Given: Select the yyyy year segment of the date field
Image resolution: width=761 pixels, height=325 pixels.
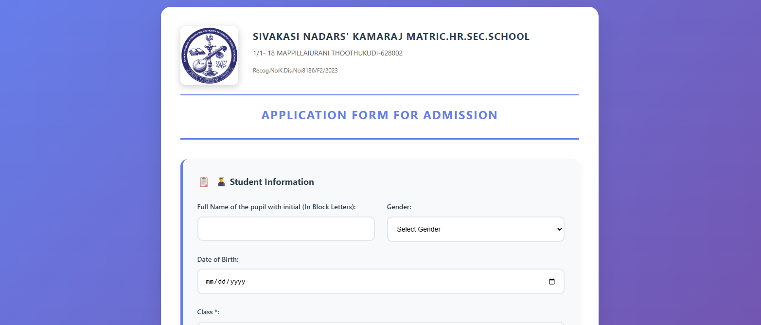Looking at the screenshot, I should [237, 281].
